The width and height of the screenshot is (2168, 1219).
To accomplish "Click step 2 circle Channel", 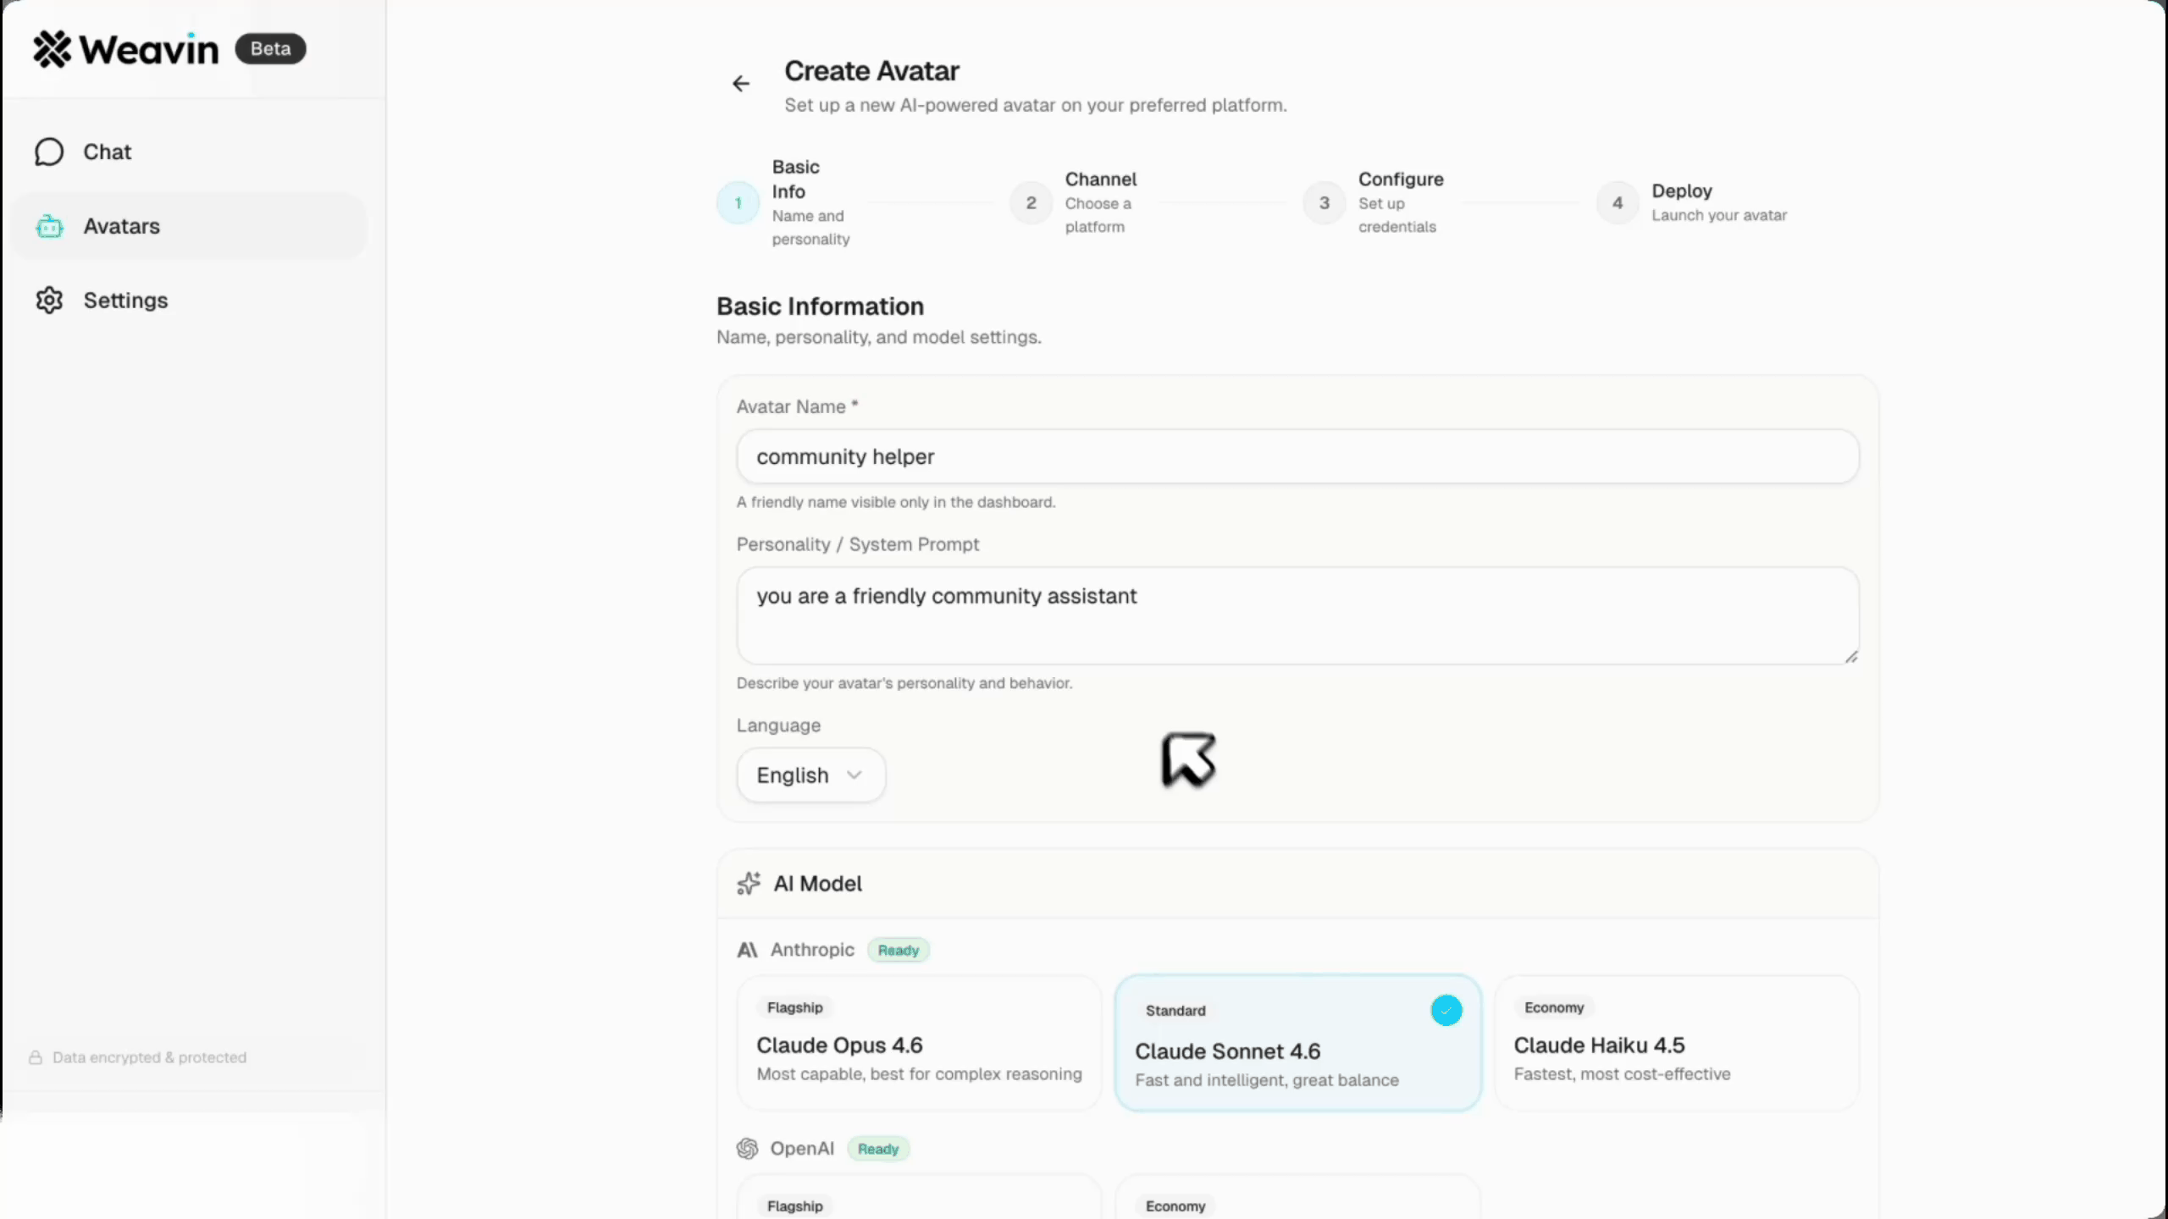I will (1031, 203).
